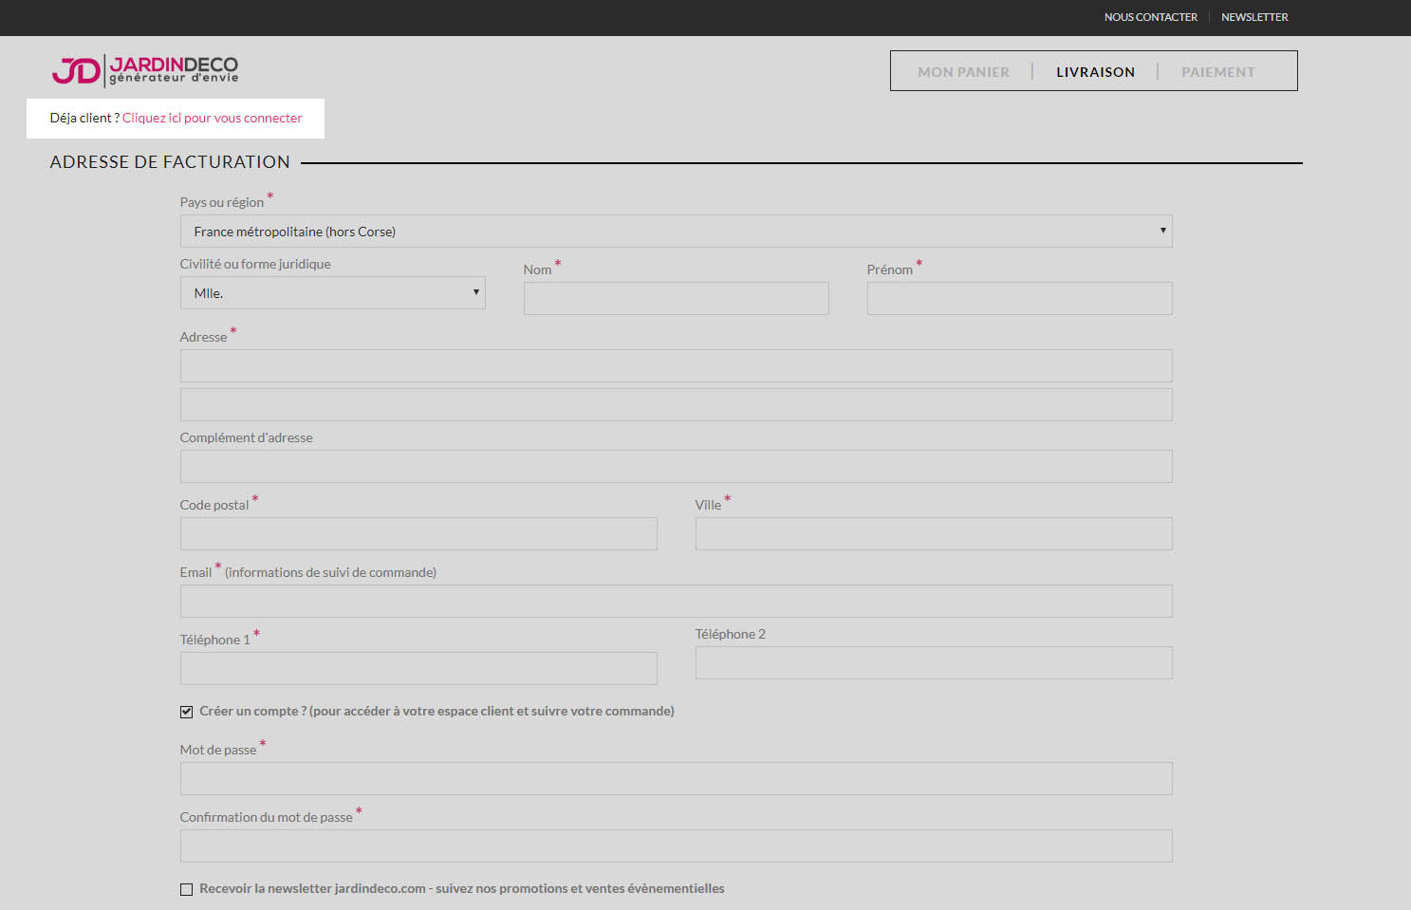
Task: Expand the Civilité ou forme juridique dropdown
Action: (332, 293)
